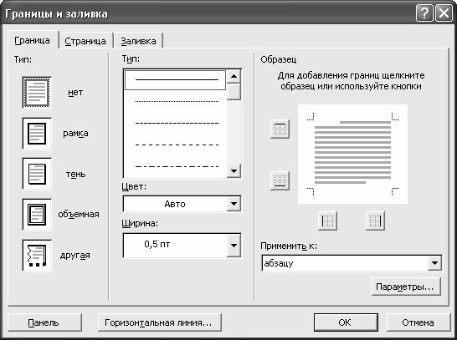
Task: Select the 'нет' (no border) preset icon
Action: pos(37,93)
